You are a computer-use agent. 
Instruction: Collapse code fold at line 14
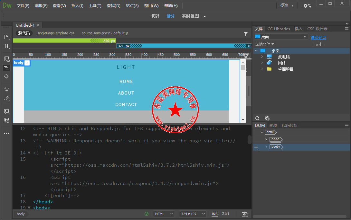coord(29,153)
